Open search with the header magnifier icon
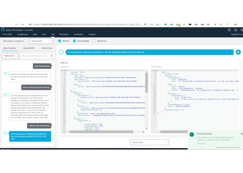This screenshot has width=243, height=173. pyautogui.click(x=229, y=30)
